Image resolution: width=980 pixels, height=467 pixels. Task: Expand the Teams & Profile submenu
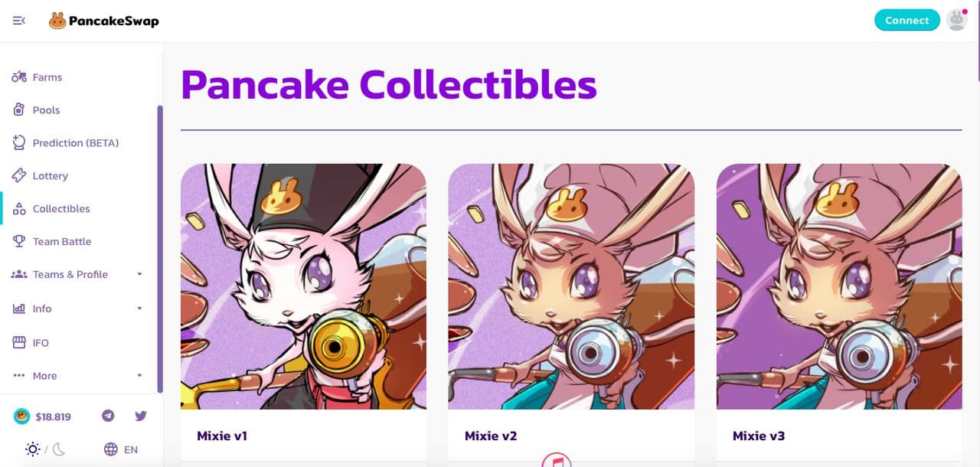tap(139, 274)
